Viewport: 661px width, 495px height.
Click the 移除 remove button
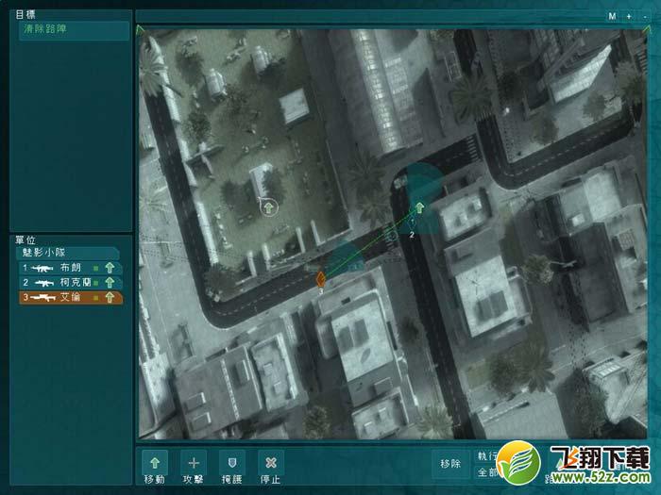pyautogui.click(x=450, y=464)
